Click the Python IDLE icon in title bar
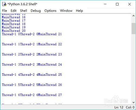 point(4,4)
